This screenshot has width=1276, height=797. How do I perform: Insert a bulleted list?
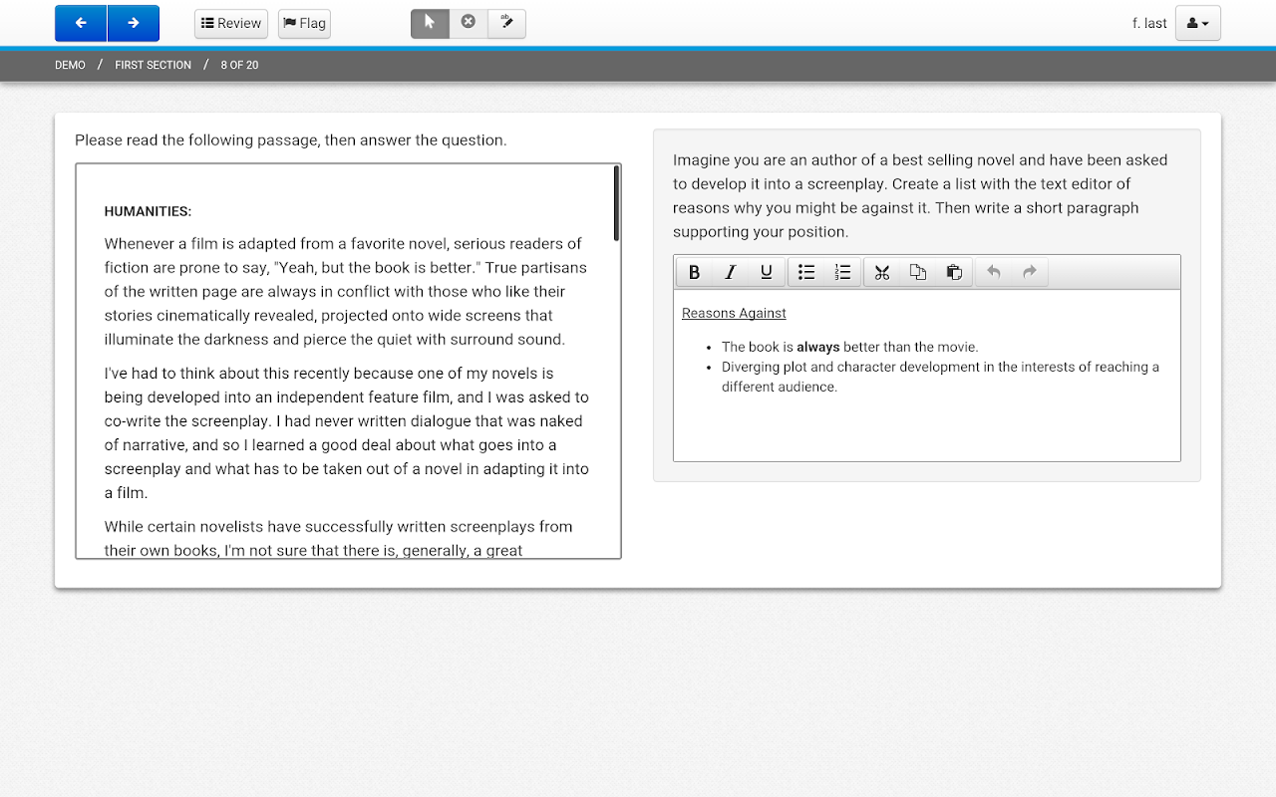tap(806, 272)
